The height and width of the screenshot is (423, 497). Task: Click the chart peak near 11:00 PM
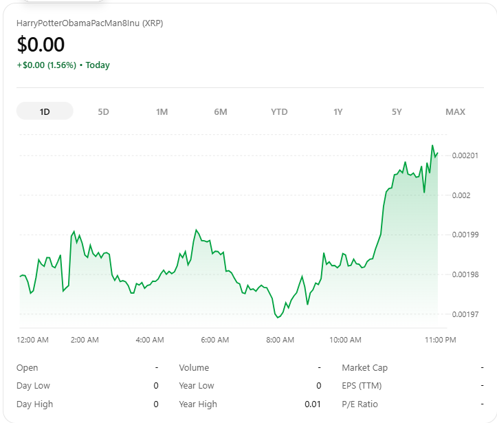(x=432, y=146)
